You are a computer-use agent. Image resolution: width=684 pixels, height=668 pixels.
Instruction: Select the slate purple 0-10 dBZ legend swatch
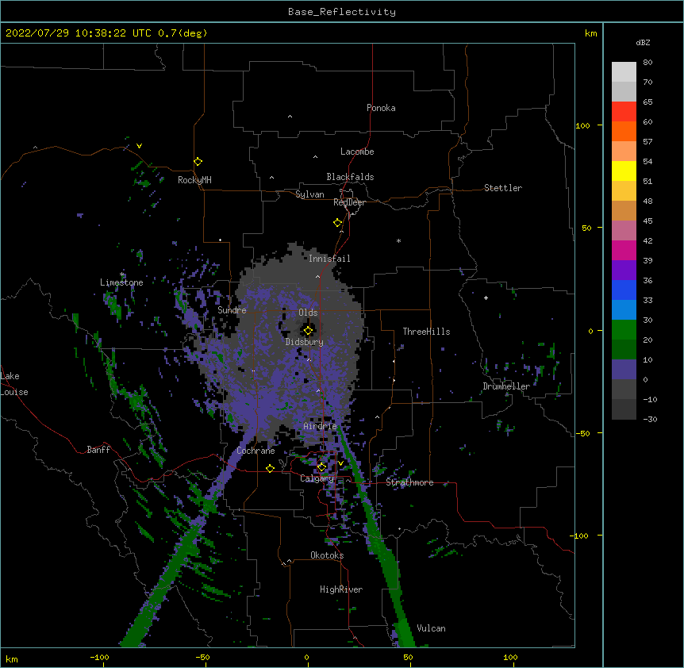tap(624, 370)
